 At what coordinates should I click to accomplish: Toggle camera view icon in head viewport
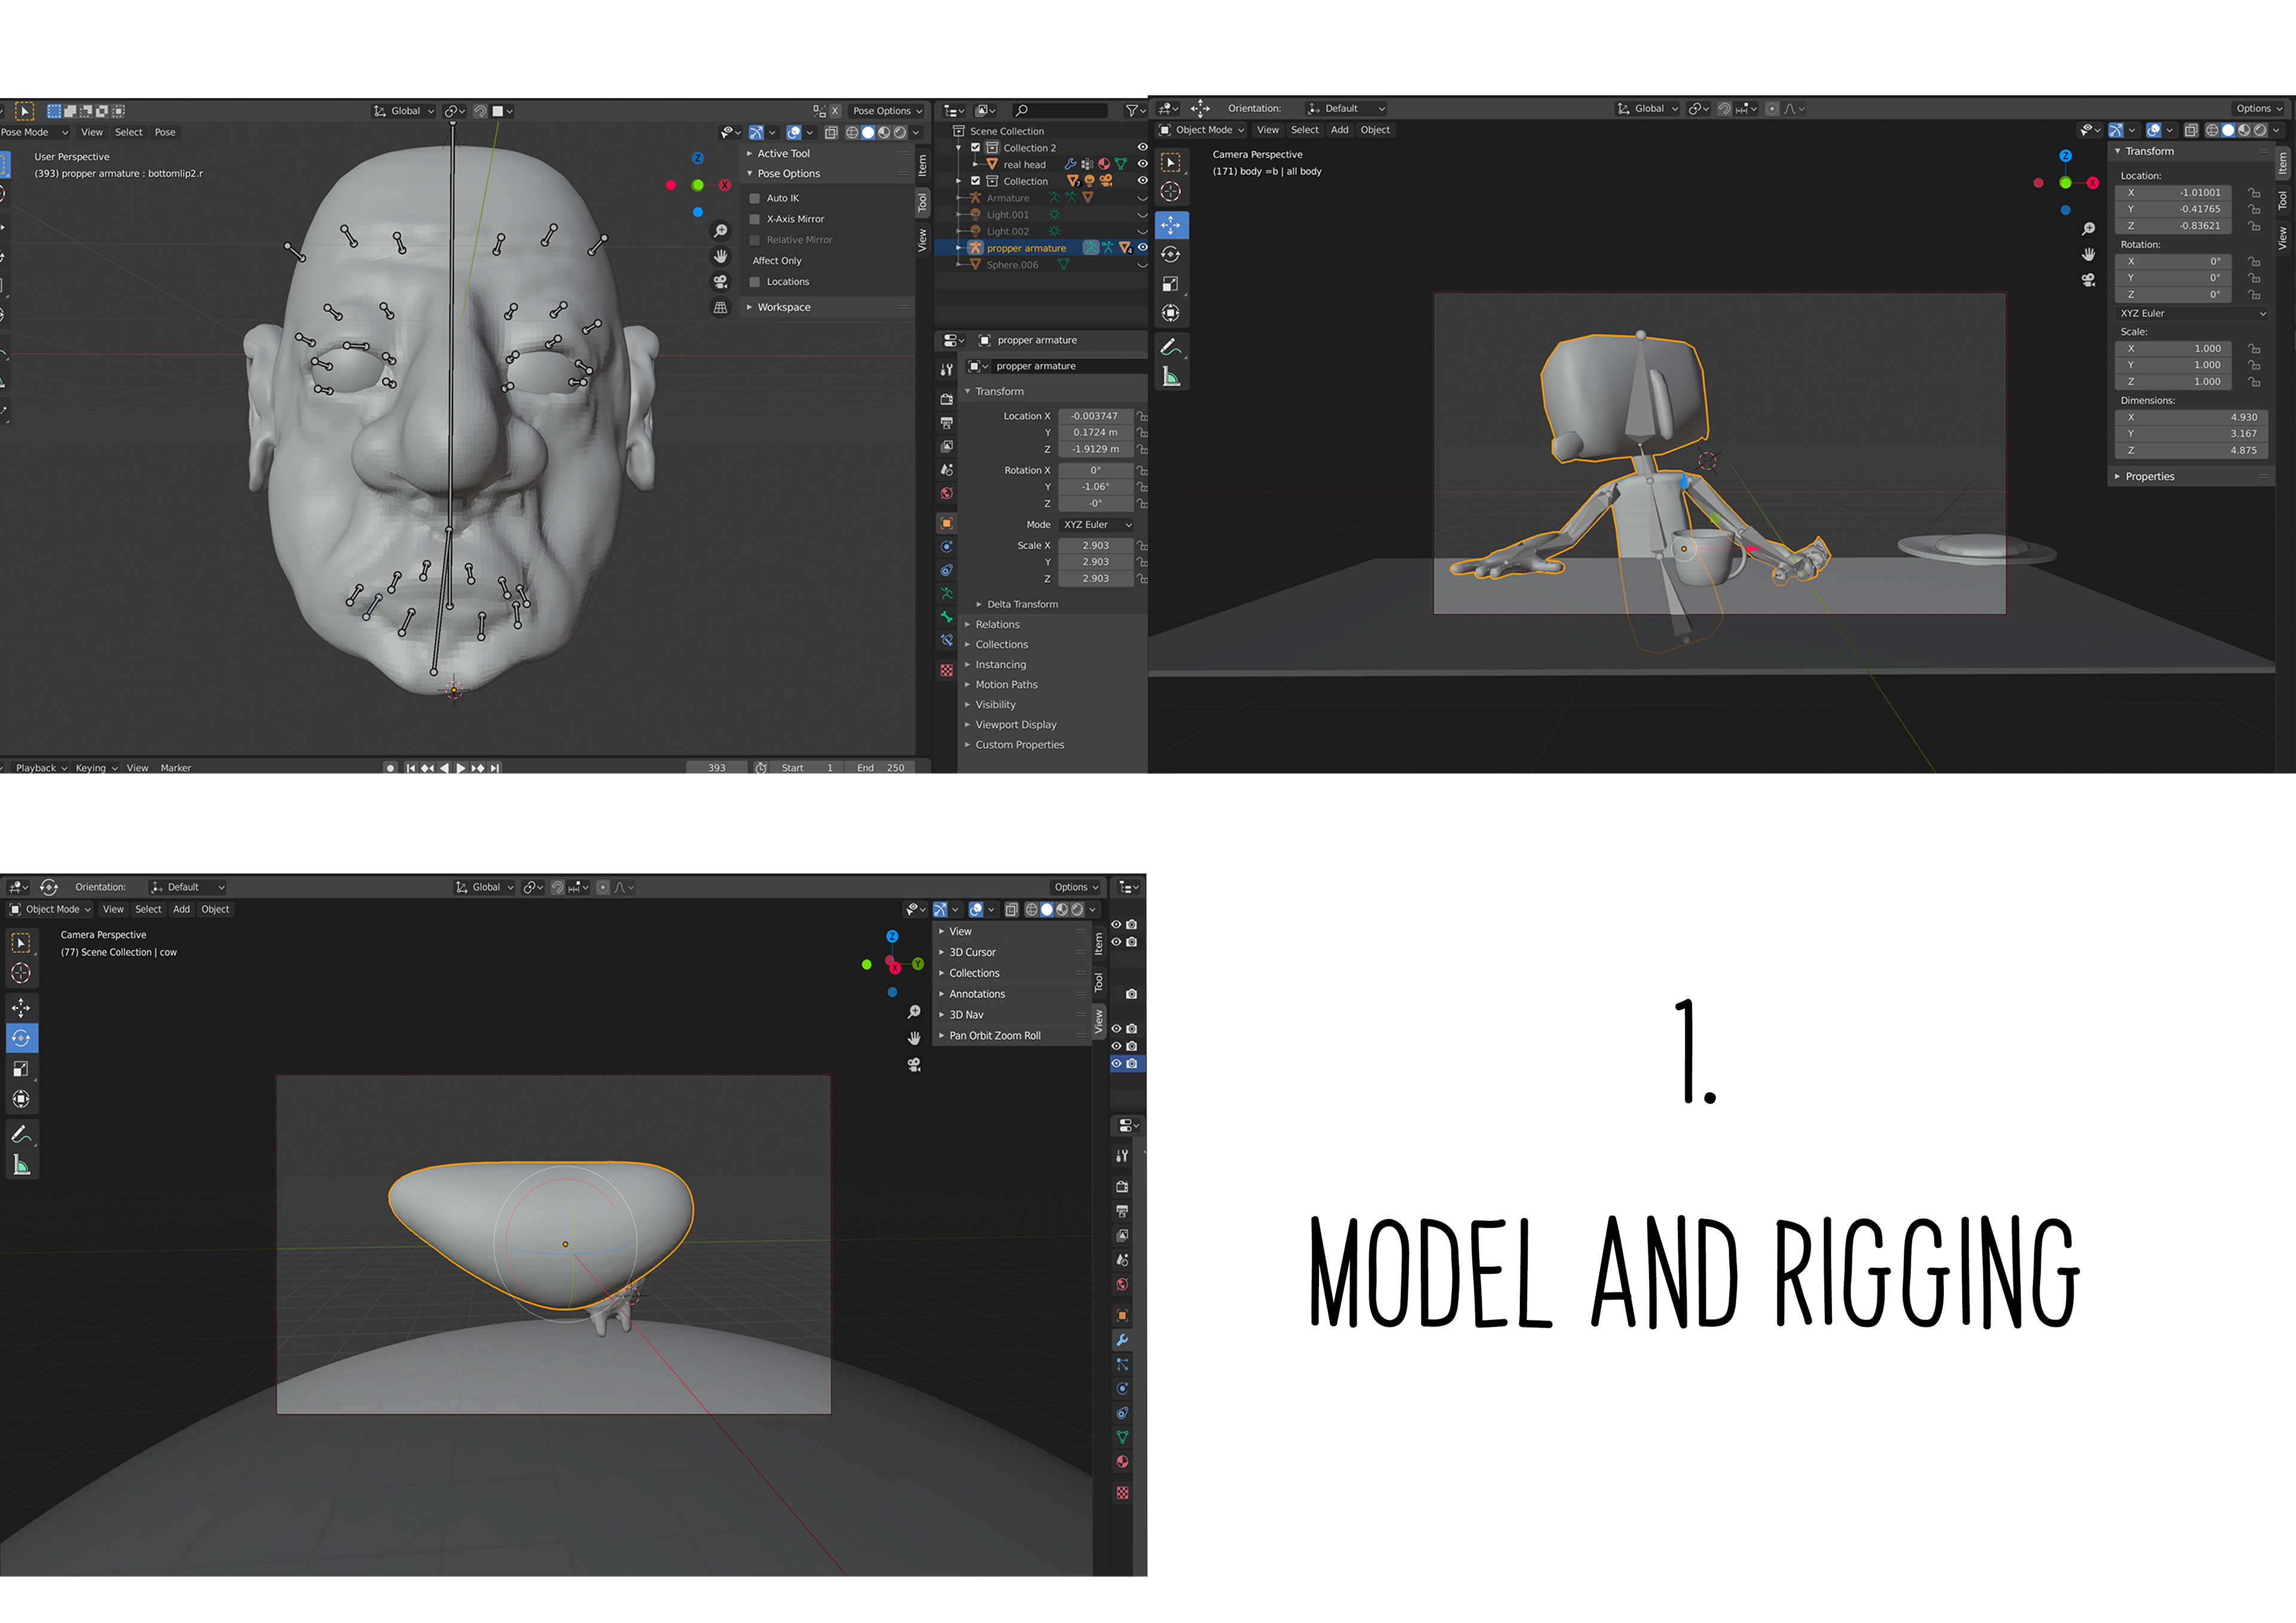(720, 282)
